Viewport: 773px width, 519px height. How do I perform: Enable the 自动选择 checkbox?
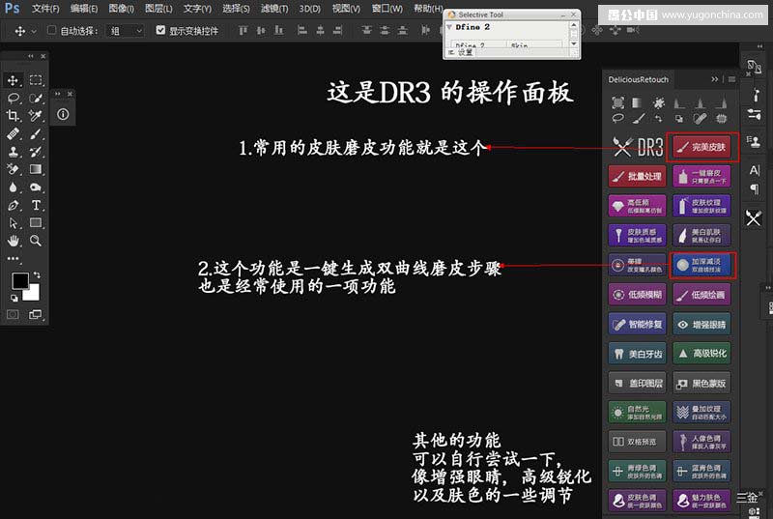pos(51,30)
